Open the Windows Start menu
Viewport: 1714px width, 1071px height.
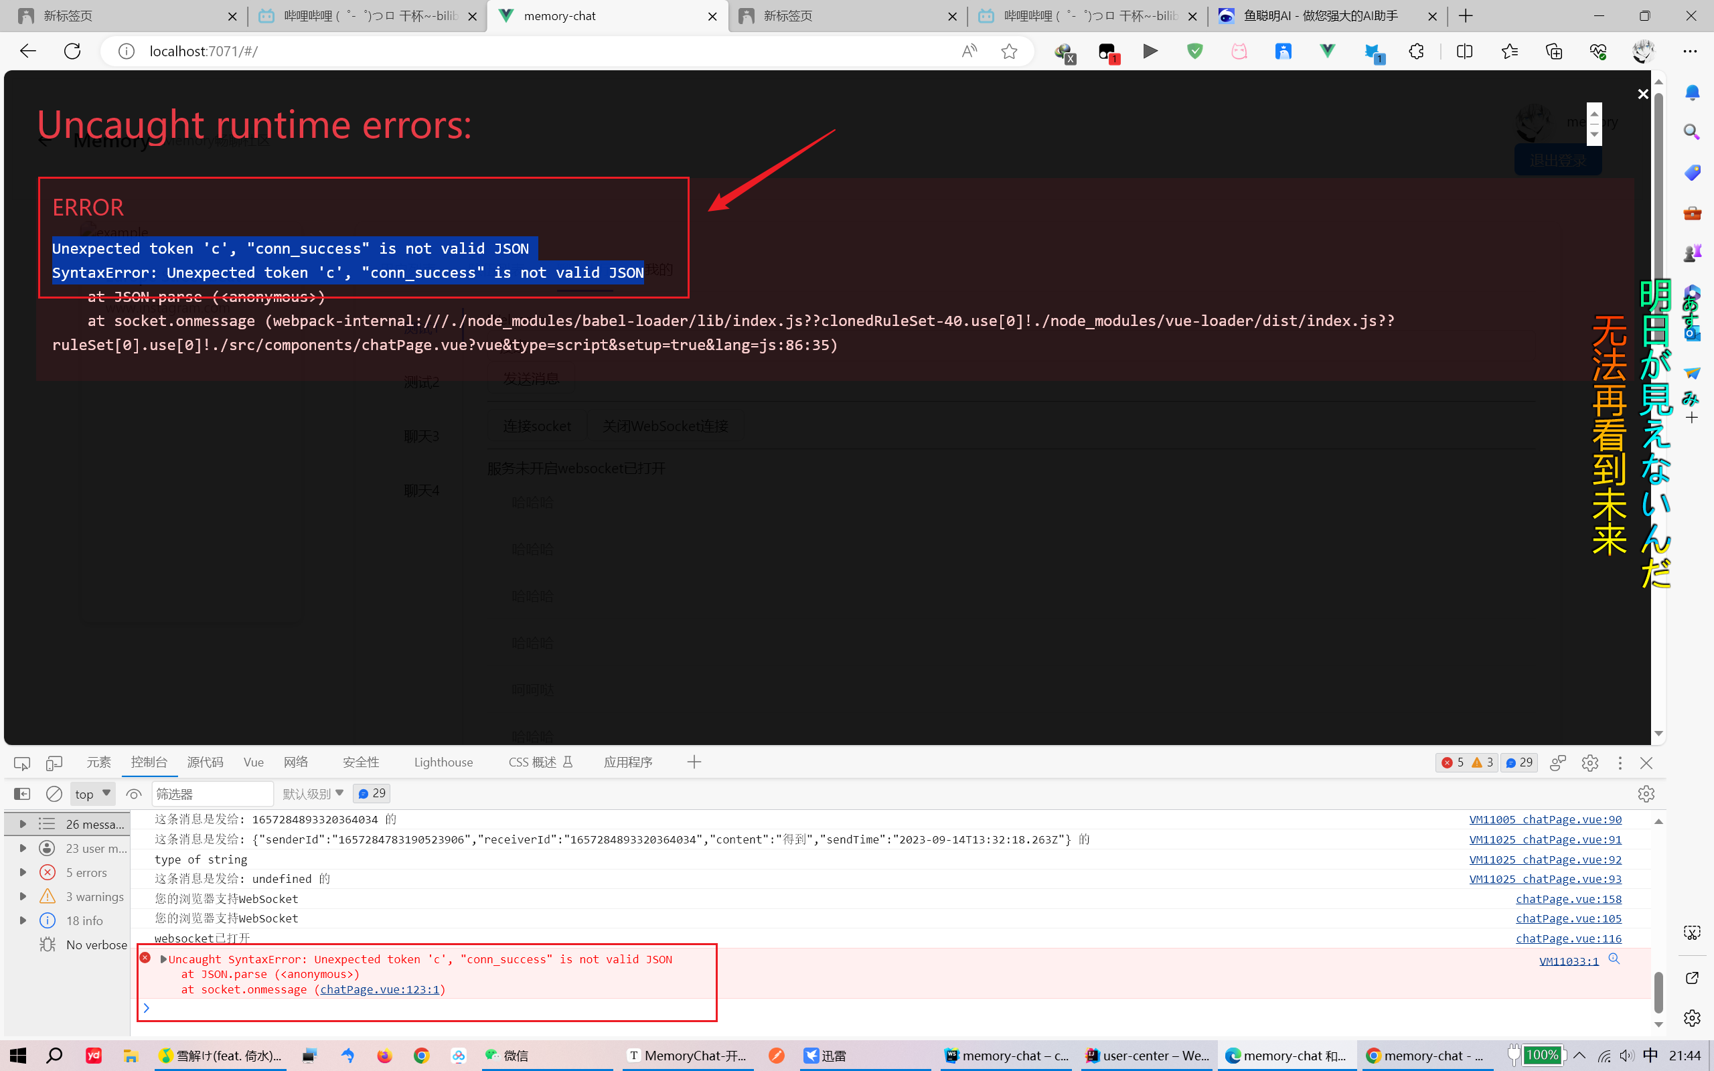17,1056
